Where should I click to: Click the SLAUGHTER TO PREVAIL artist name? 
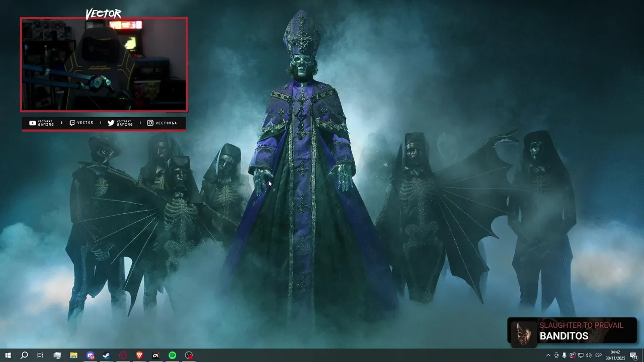pyautogui.click(x=581, y=325)
